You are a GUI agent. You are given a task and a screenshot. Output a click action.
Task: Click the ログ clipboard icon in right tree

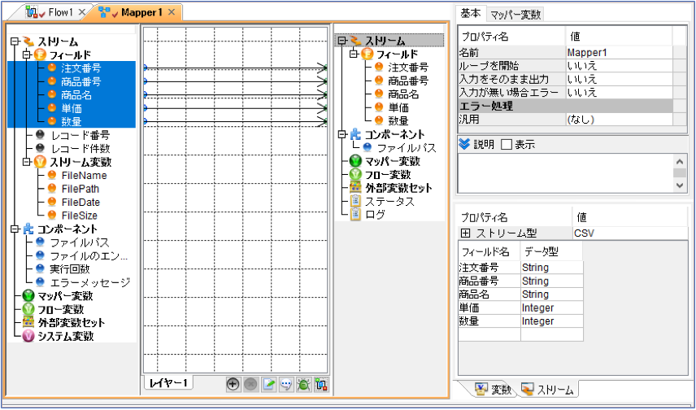coord(355,215)
